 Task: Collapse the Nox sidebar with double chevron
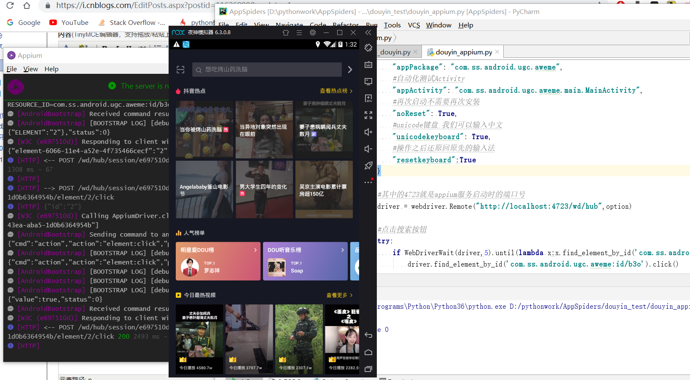pyautogui.click(x=368, y=32)
